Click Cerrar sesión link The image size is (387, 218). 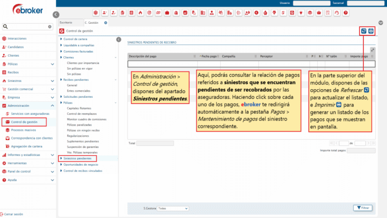(x=13, y=214)
